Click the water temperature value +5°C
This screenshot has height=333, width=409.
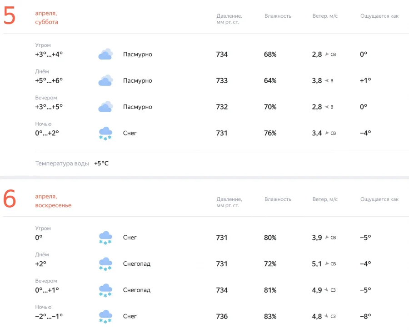(x=101, y=164)
